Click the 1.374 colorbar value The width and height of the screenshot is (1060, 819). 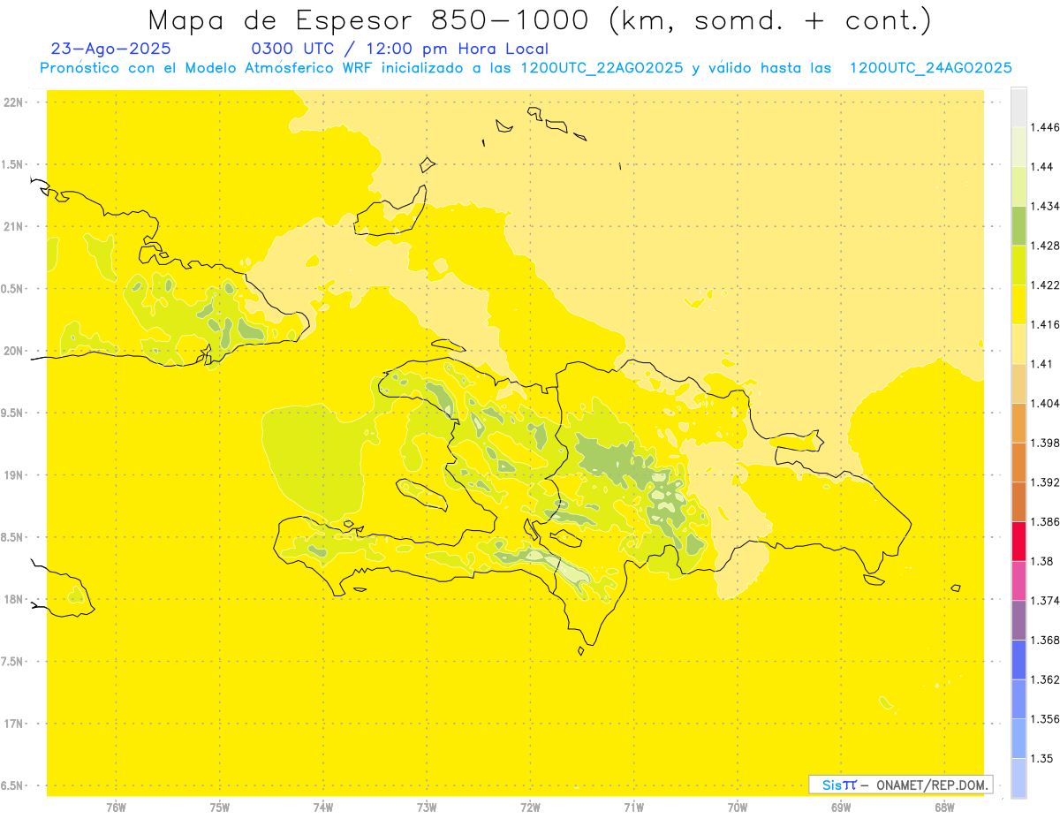point(1046,600)
